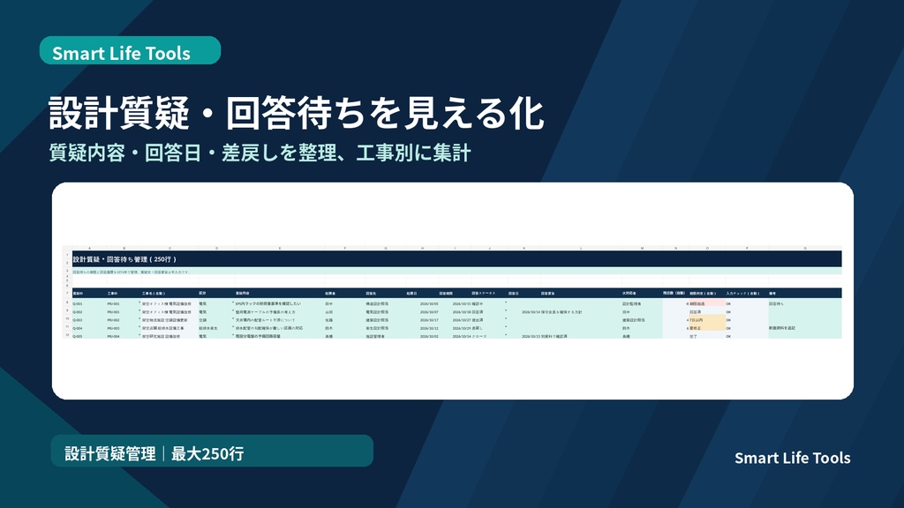
Task: Click the Q-005 ID cell
Action: click(89, 336)
